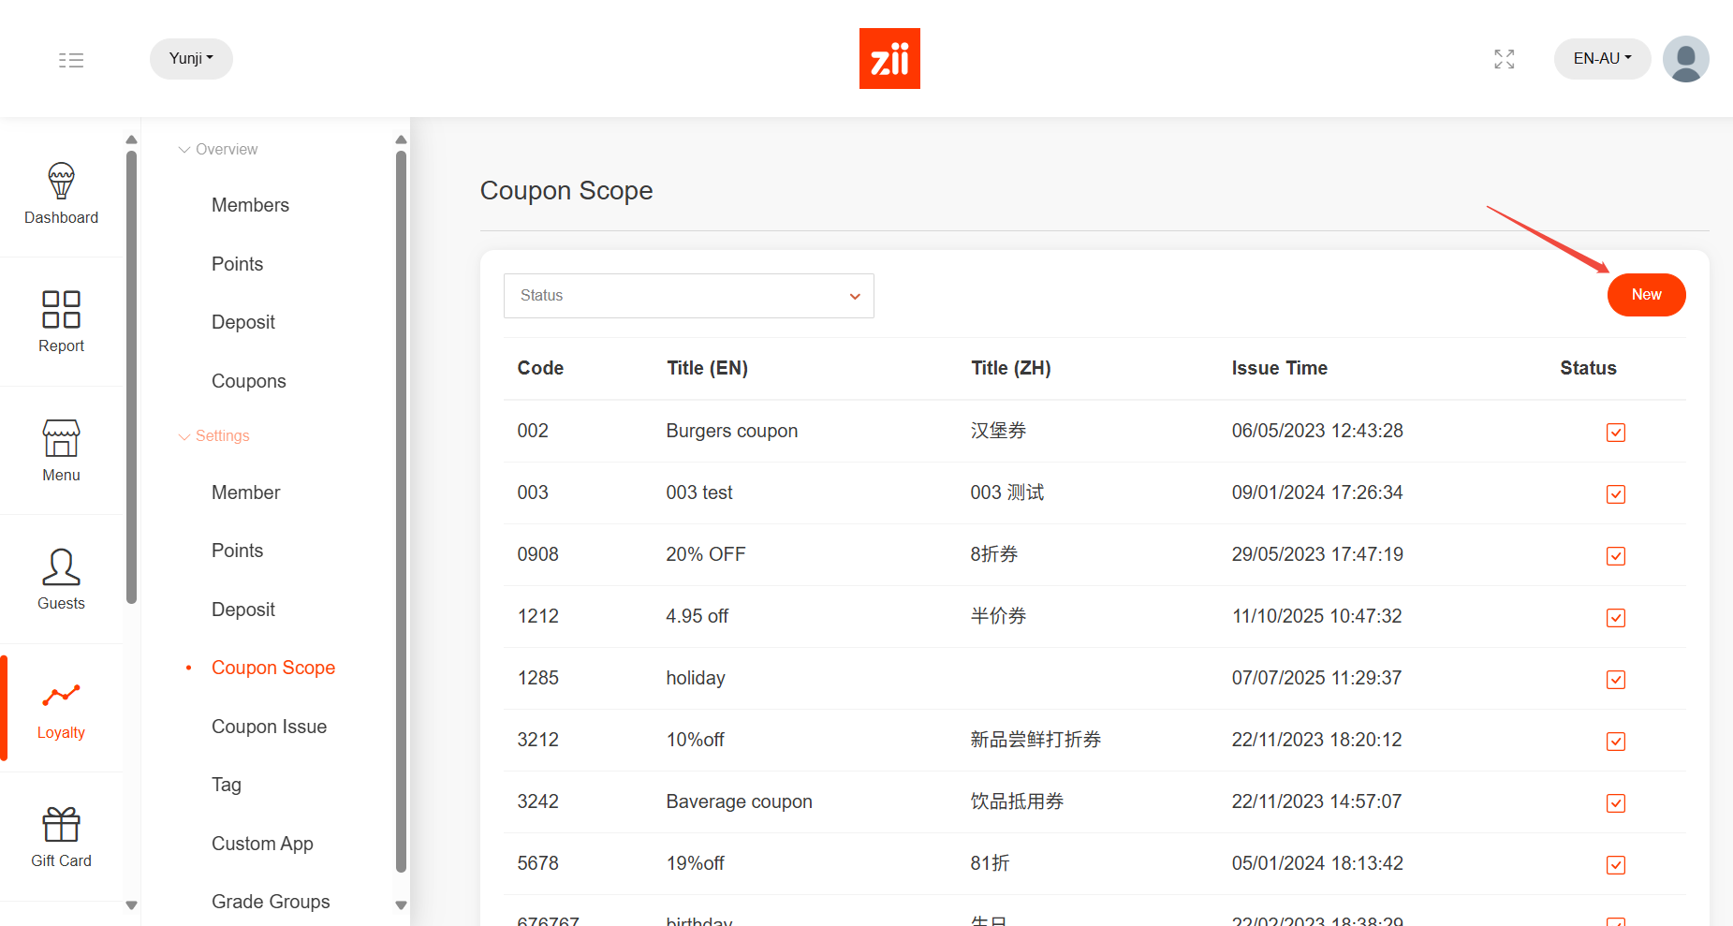Uncheck status for 20% OFF coupon
Image resolution: width=1733 pixels, height=926 pixels.
(x=1615, y=555)
